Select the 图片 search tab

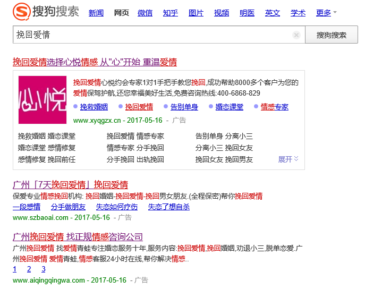196,13
